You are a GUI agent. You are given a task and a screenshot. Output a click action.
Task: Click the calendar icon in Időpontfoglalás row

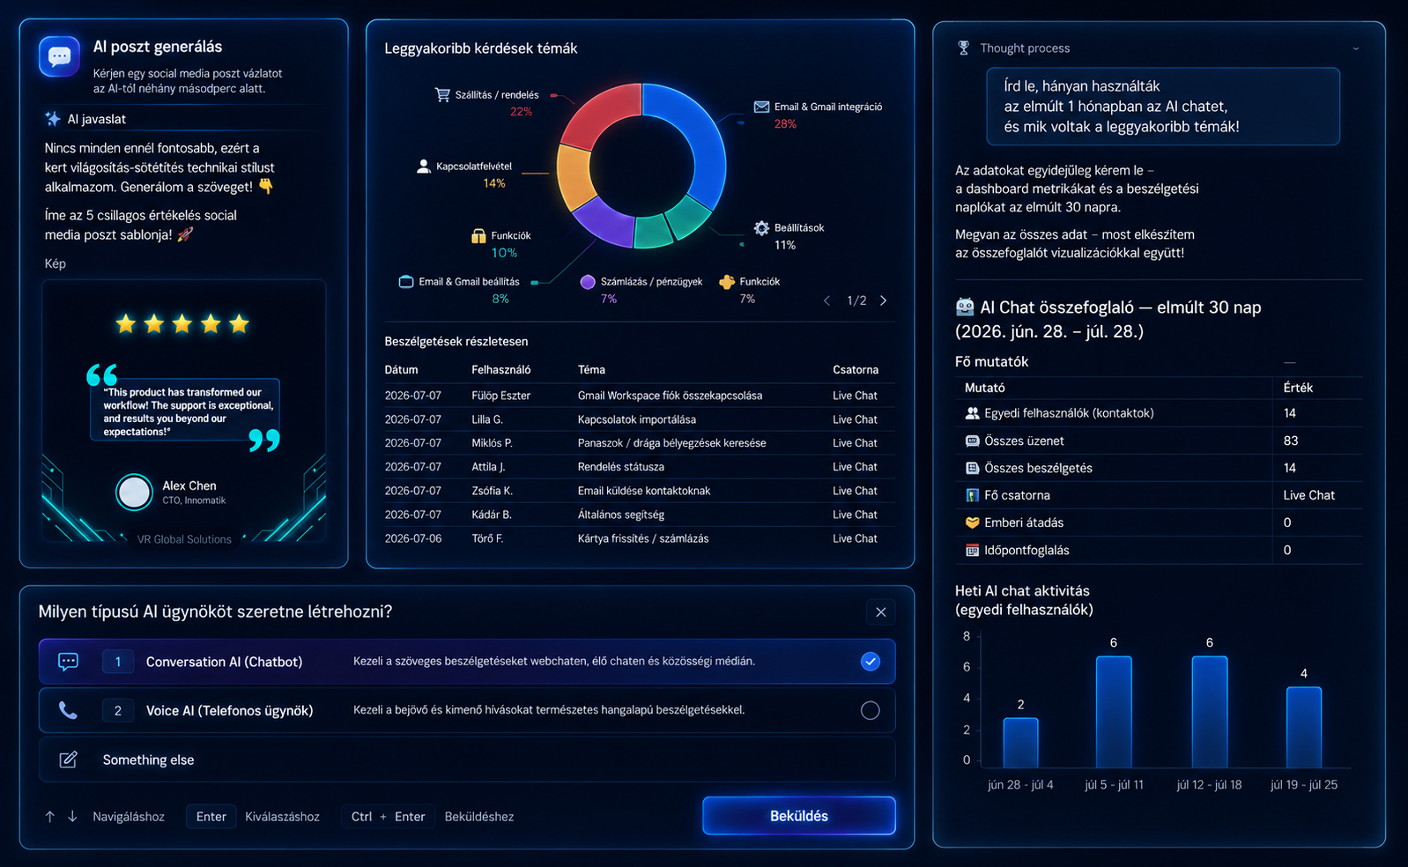(973, 551)
